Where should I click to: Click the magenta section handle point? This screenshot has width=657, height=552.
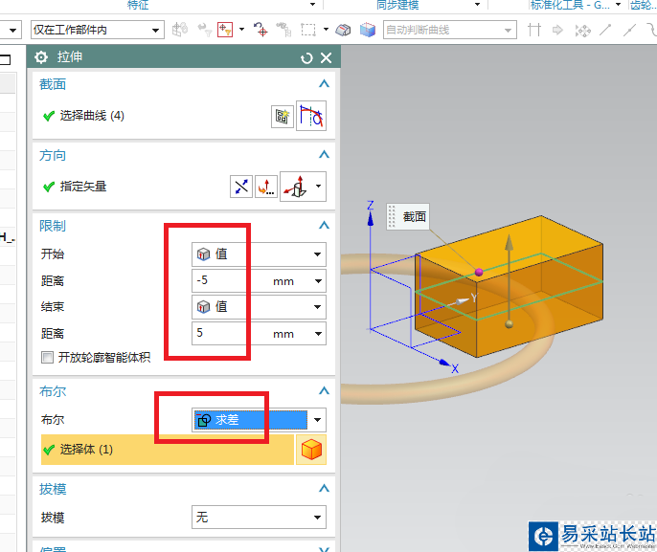pyautogui.click(x=479, y=273)
